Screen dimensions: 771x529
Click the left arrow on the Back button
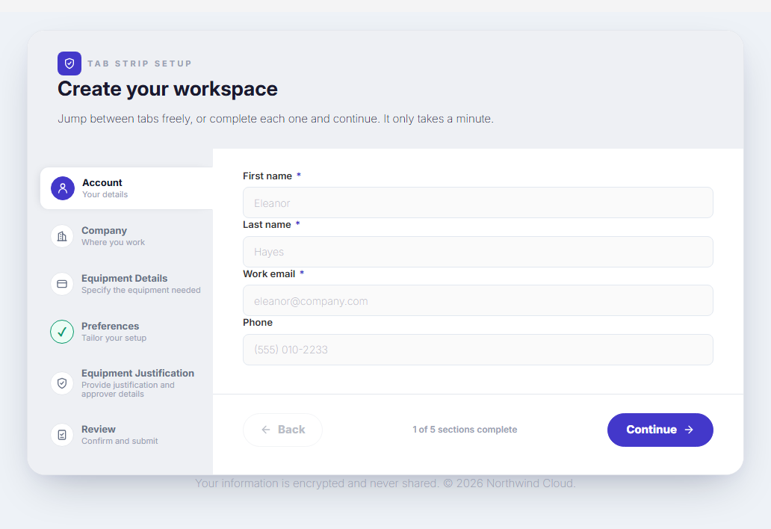tap(265, 430)
